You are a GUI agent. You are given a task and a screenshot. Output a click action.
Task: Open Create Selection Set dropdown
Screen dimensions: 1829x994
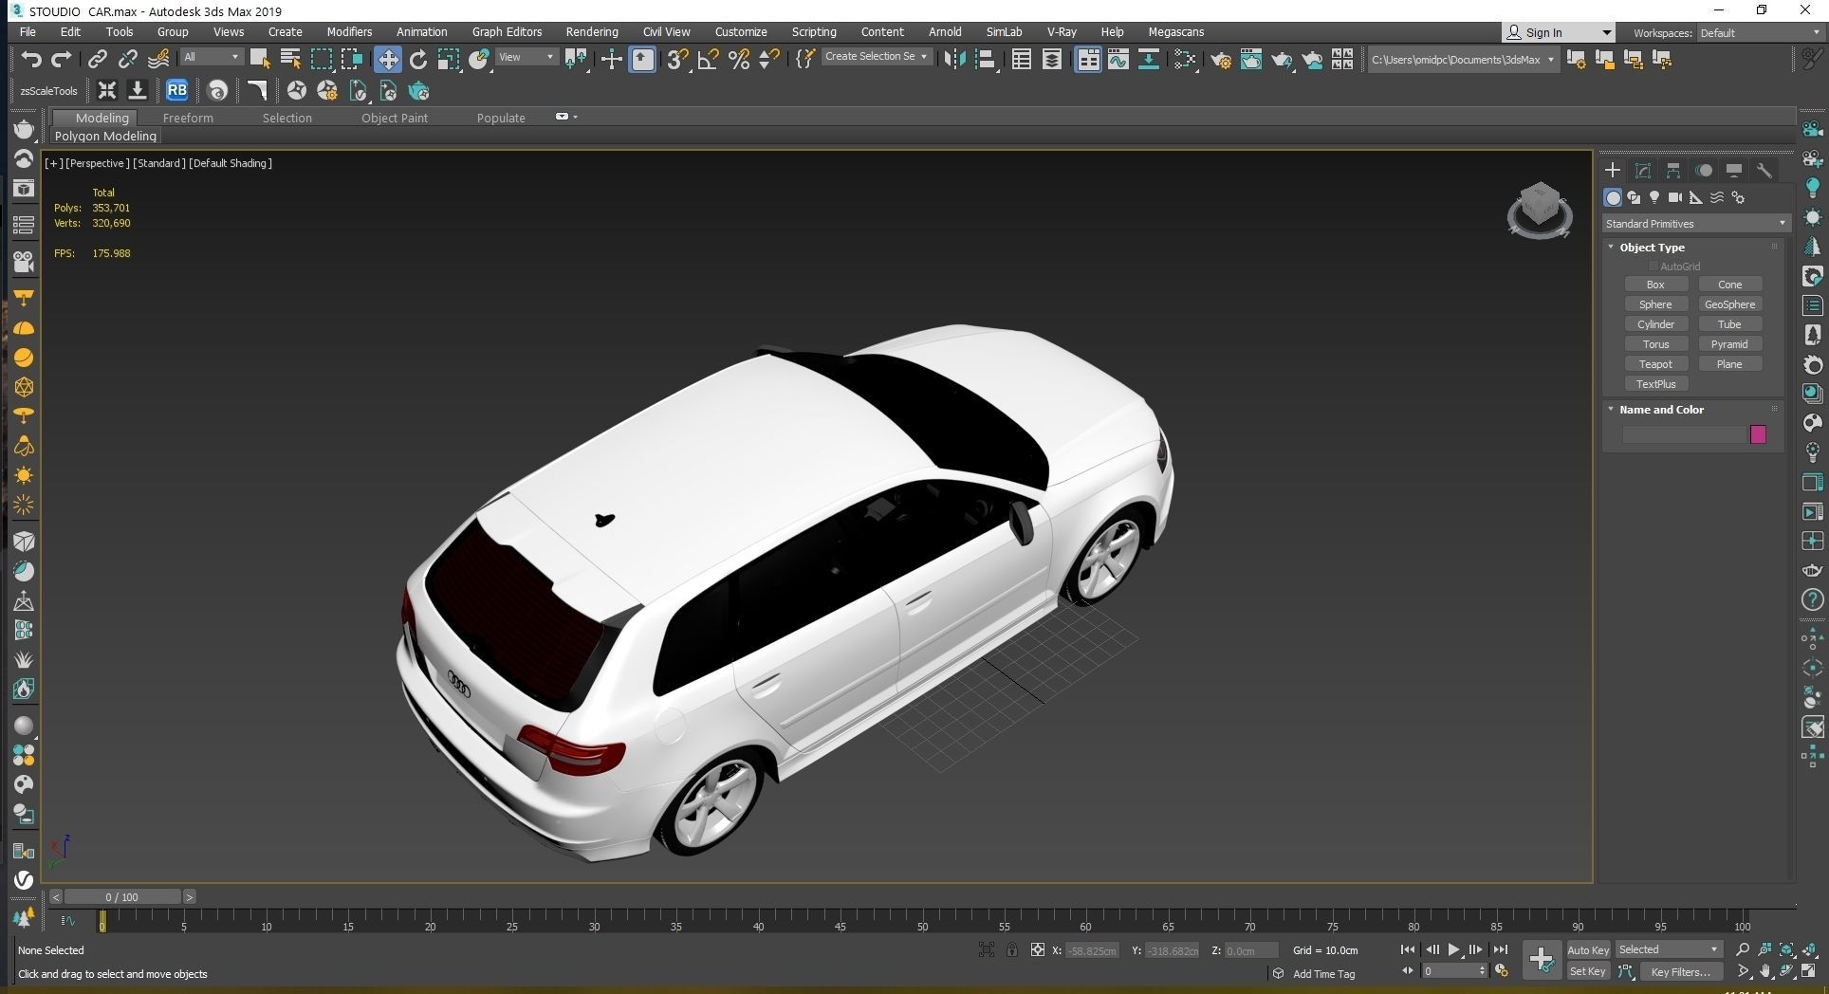point(877,57)
